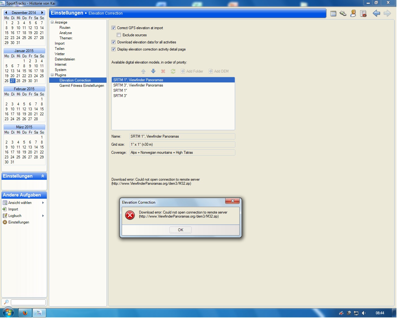
Task: Click the search magnifier icon
Action: pyautogui.click(x=6, y=302)
